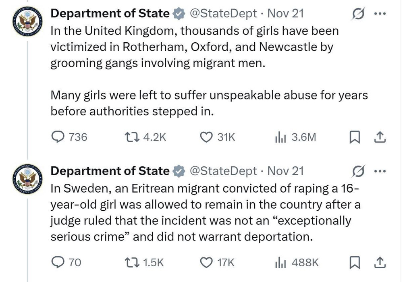
Task: Open Grok icon on second post
Action: point(357,171)
